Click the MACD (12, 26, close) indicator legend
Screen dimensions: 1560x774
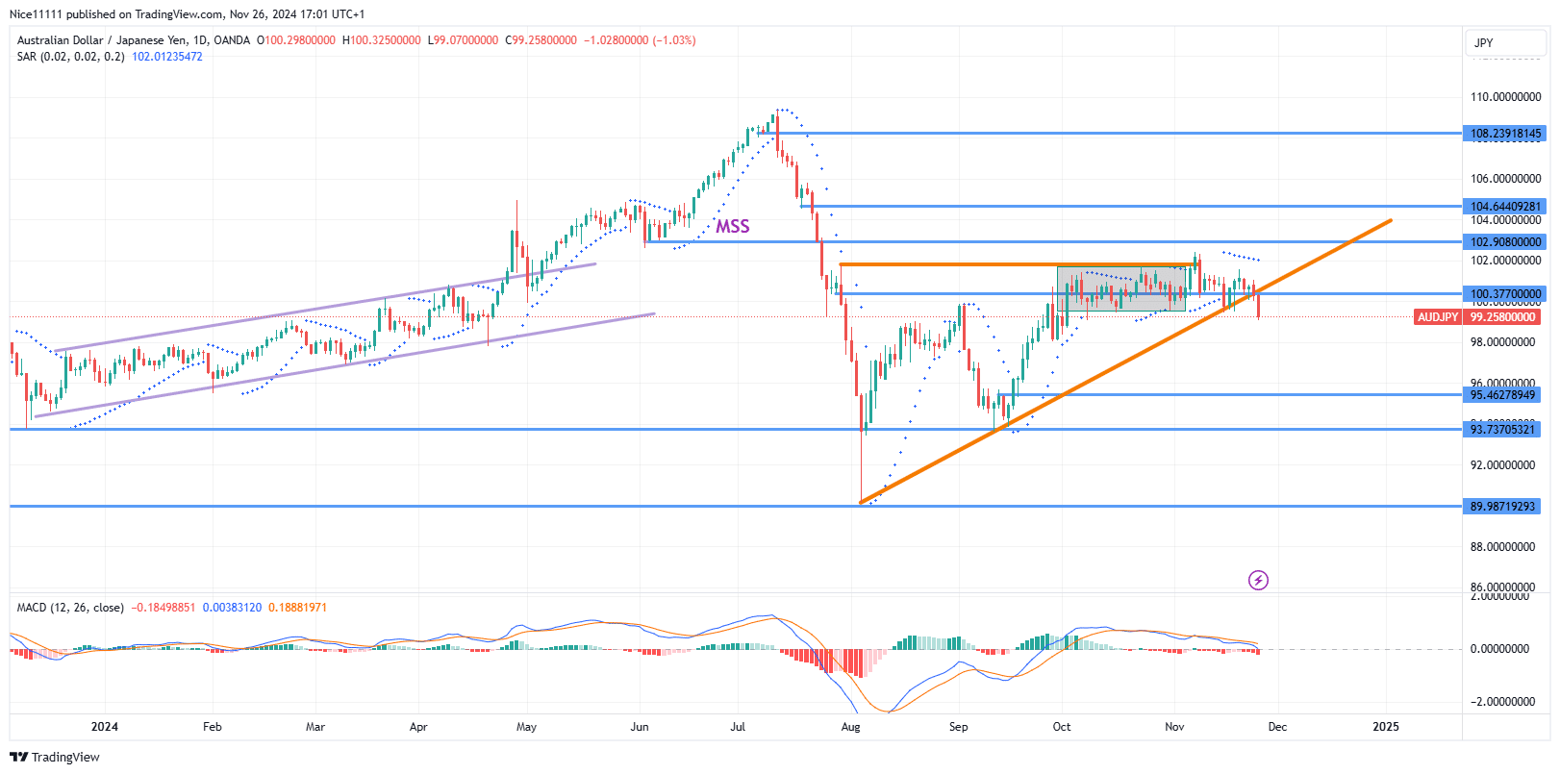(70, 608)
